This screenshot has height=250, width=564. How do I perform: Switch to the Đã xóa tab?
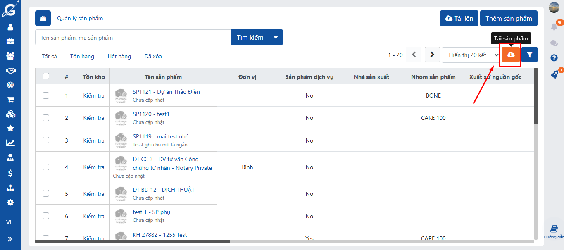[153, 56]
